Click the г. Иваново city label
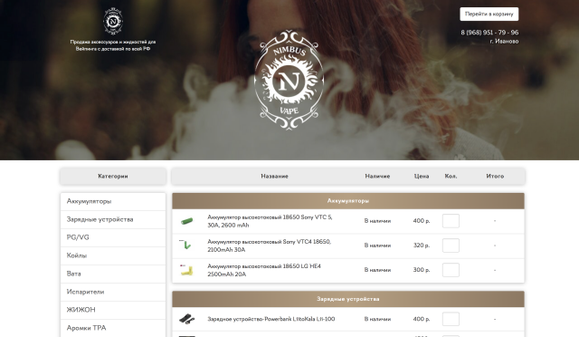 click(x=504, y=42)
